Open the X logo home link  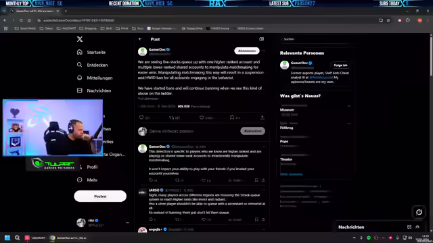[x=80, y=39]
